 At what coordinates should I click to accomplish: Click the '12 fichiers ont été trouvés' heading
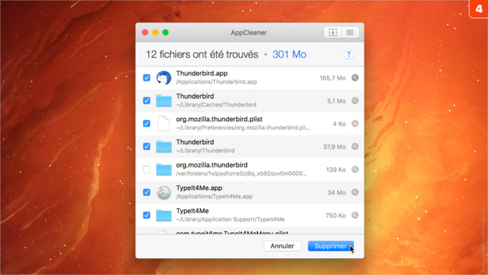point(202,54)
